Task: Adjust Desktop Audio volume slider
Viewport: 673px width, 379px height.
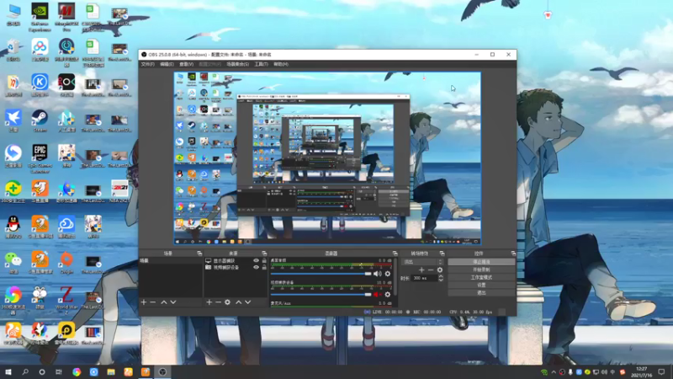Action: (321, 274)
